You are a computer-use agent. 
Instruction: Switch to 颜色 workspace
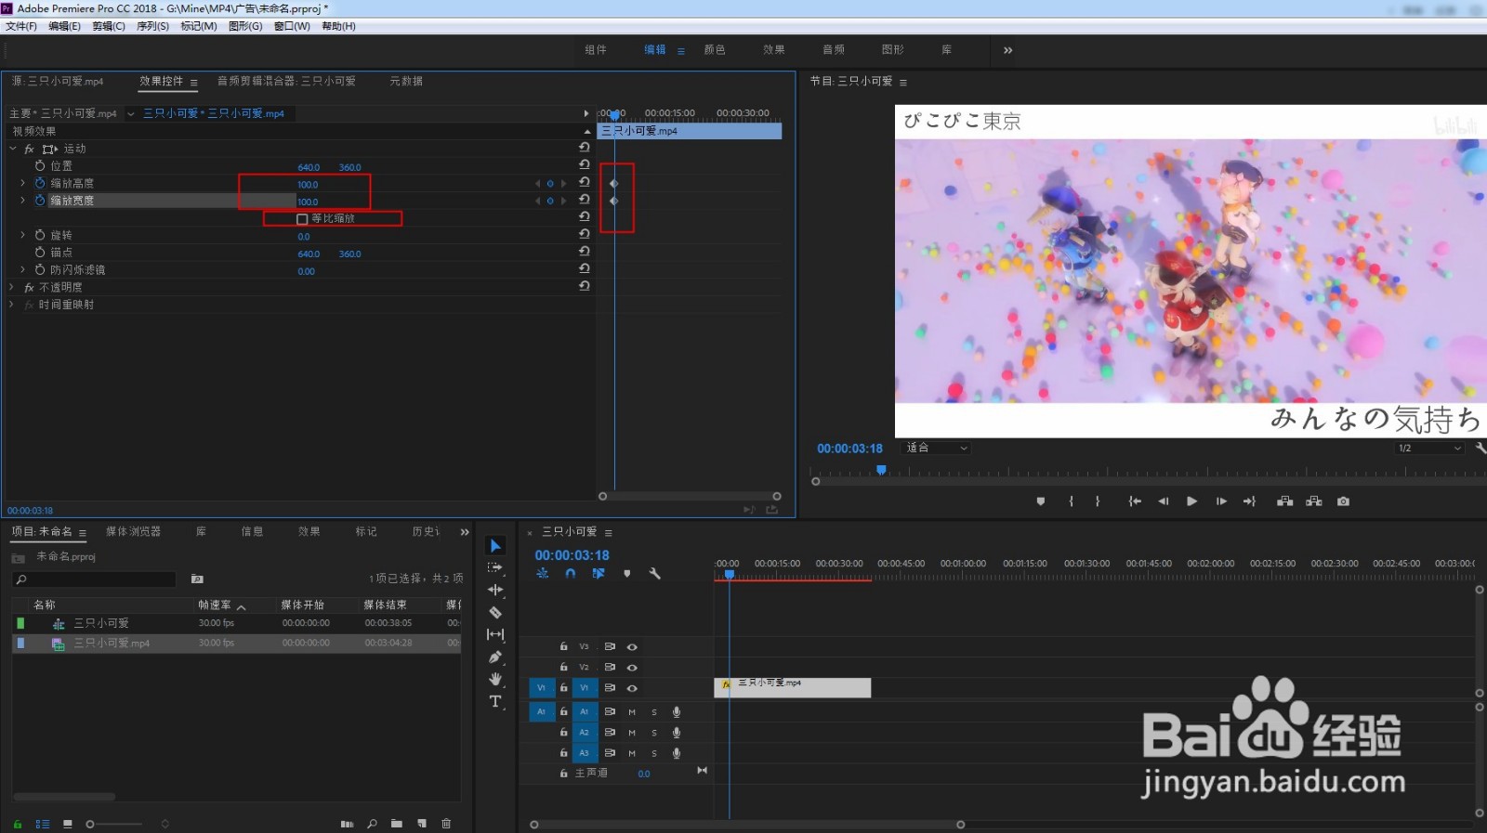(715, 50)
